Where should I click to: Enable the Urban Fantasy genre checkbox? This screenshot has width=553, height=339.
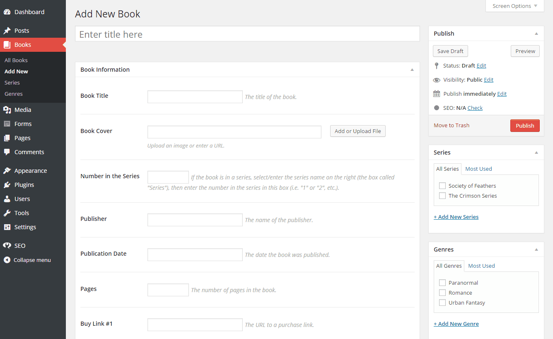tap(442, 303)
